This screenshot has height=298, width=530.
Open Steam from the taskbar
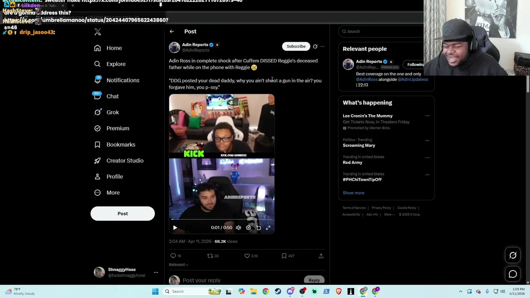coord(278,291)
